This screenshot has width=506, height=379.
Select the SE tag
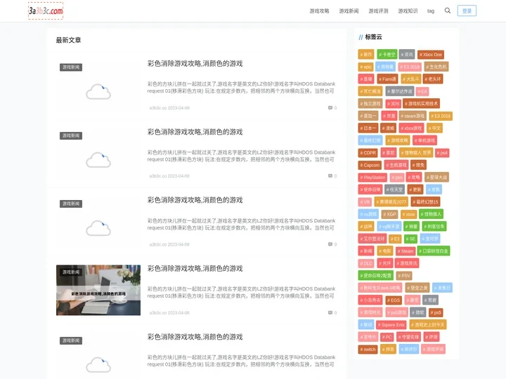tap(410, 239)
